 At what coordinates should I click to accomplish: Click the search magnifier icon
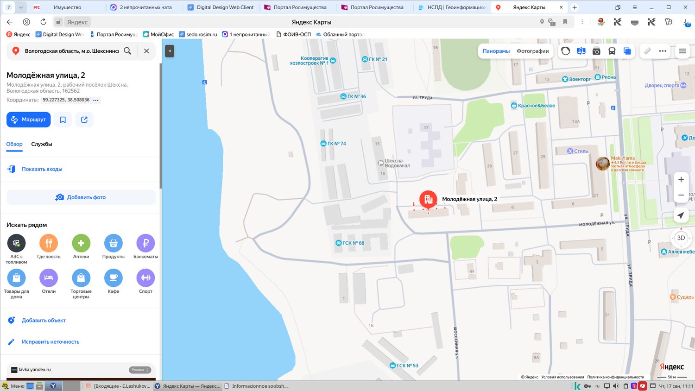point(127,51)
